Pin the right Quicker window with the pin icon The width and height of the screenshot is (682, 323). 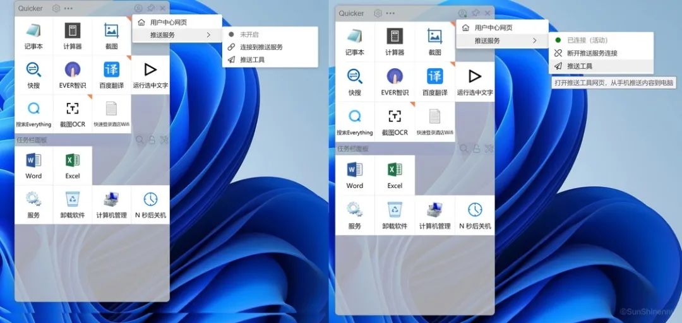476,13
